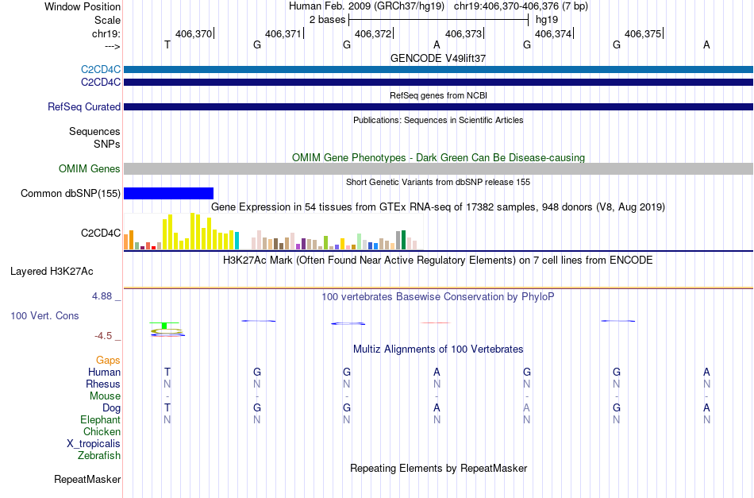This screenshot has height=498, width=754.
Task: Open OMIM Gene Phenotypes track title
Action: point(438,157)
